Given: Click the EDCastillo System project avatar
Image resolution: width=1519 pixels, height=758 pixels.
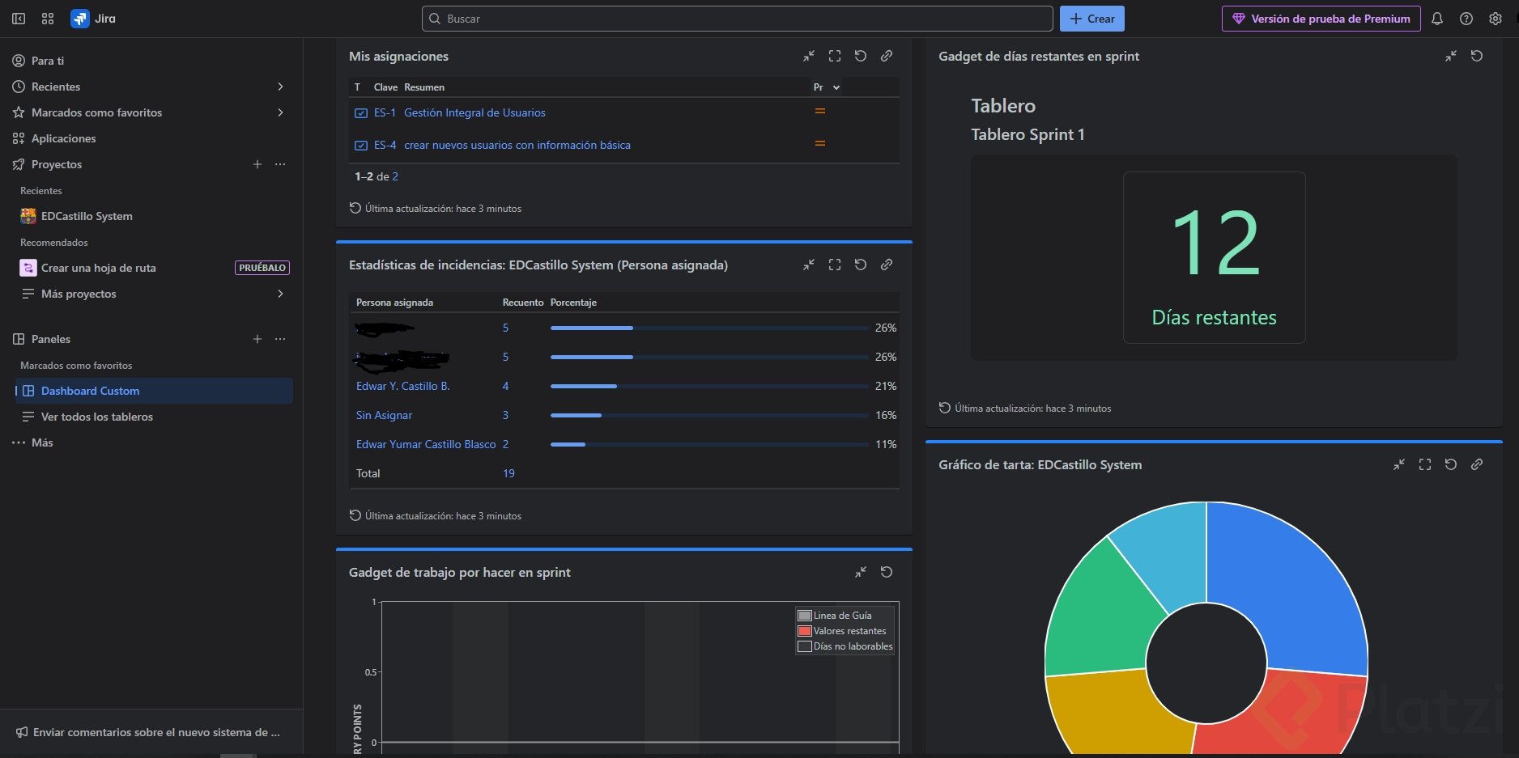Looking at the screenshot, I should click(x=28, y=216).
